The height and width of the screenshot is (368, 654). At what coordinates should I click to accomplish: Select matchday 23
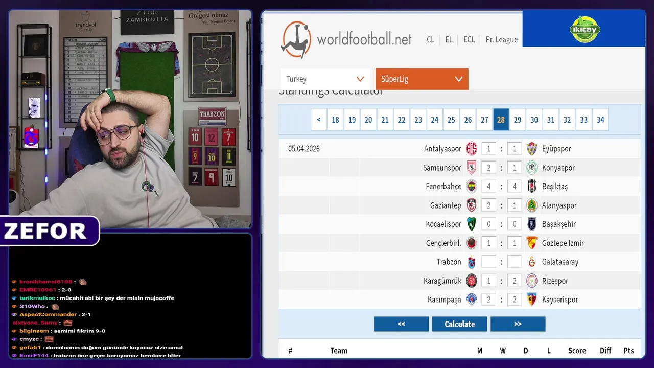pyautogui.click(x=418, y=120)
